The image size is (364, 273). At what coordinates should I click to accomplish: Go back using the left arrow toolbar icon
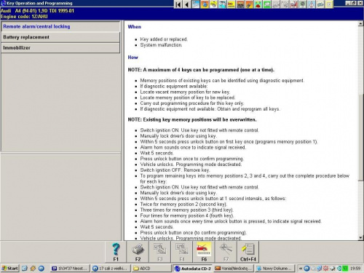coord(186,4)
